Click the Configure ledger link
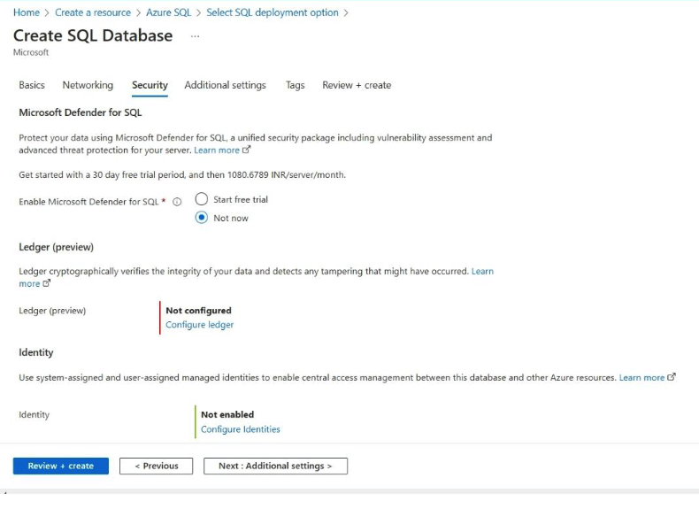 tap(200, 325)
